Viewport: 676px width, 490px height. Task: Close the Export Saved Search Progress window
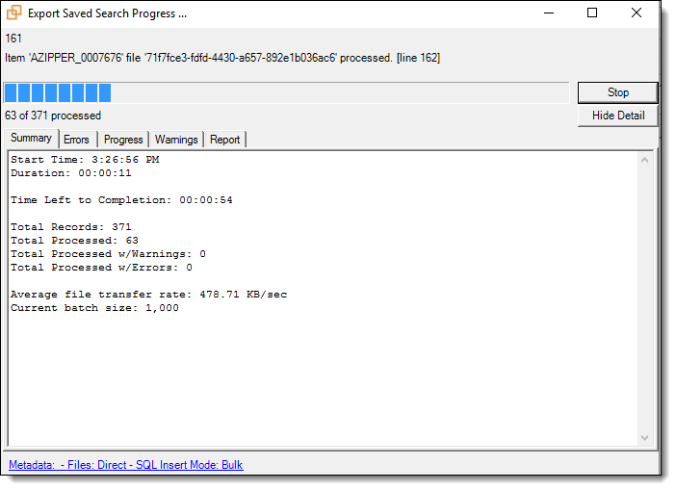(637, 13)
